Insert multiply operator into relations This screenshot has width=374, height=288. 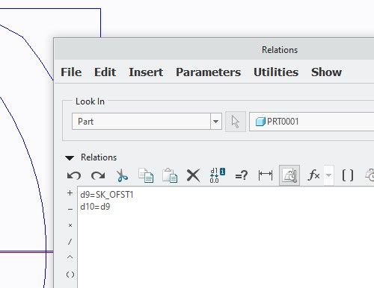point(70,225)
